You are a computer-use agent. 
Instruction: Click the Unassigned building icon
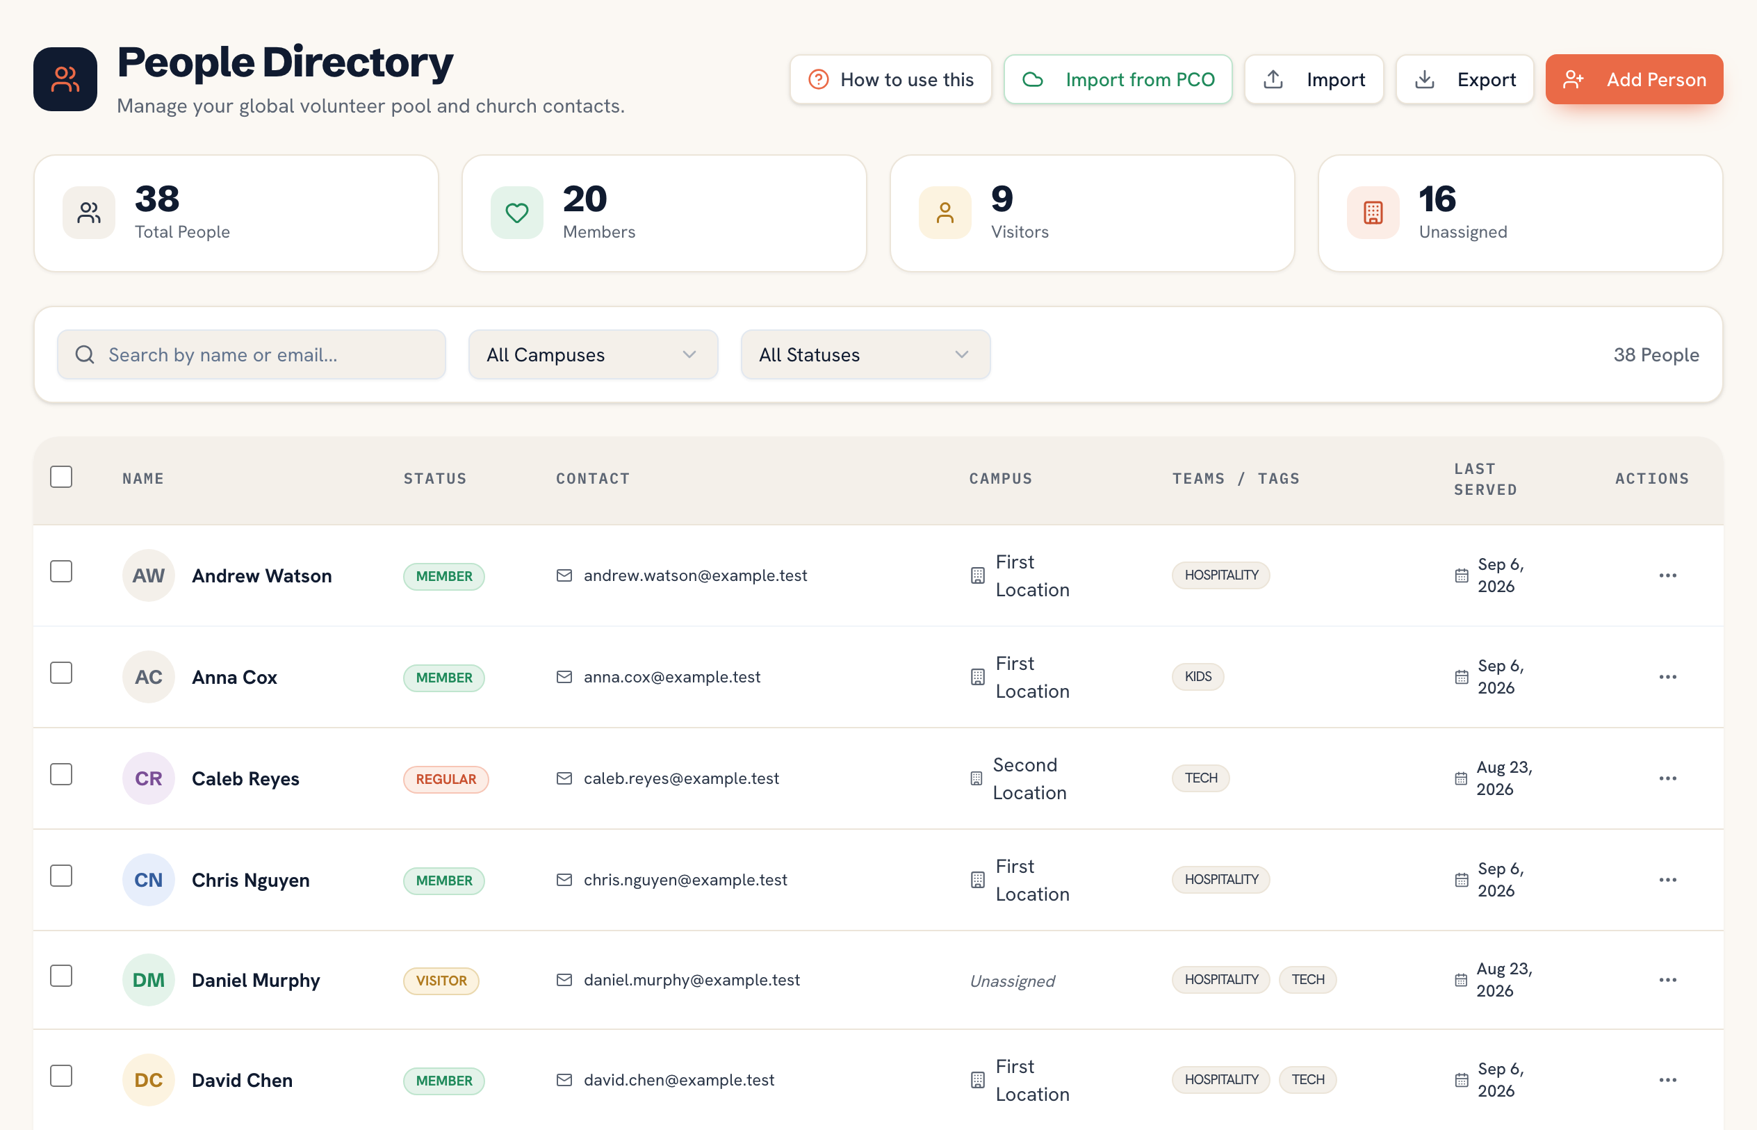coord(1373,213)
